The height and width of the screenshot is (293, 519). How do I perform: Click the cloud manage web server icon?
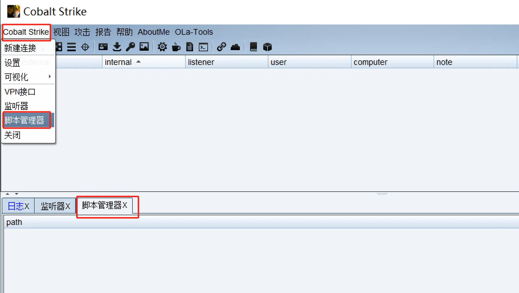pos(235,47)
